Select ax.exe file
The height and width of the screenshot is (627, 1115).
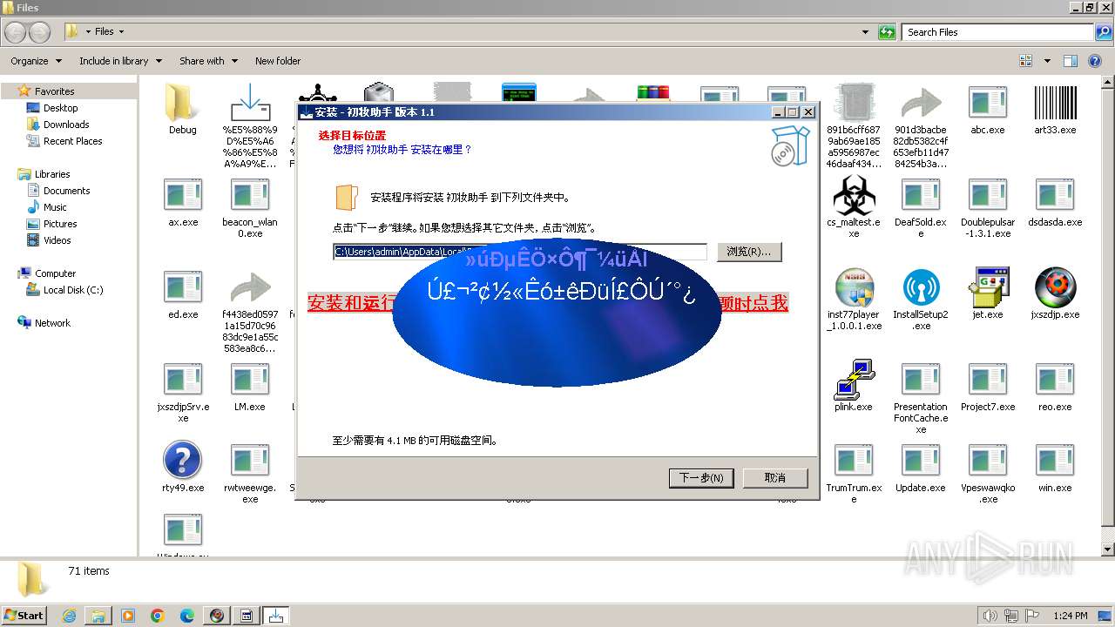(183, 195)
